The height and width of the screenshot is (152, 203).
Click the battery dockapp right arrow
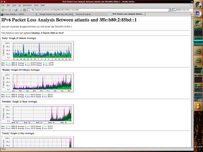pyautogui.click(x=201, y=100)
